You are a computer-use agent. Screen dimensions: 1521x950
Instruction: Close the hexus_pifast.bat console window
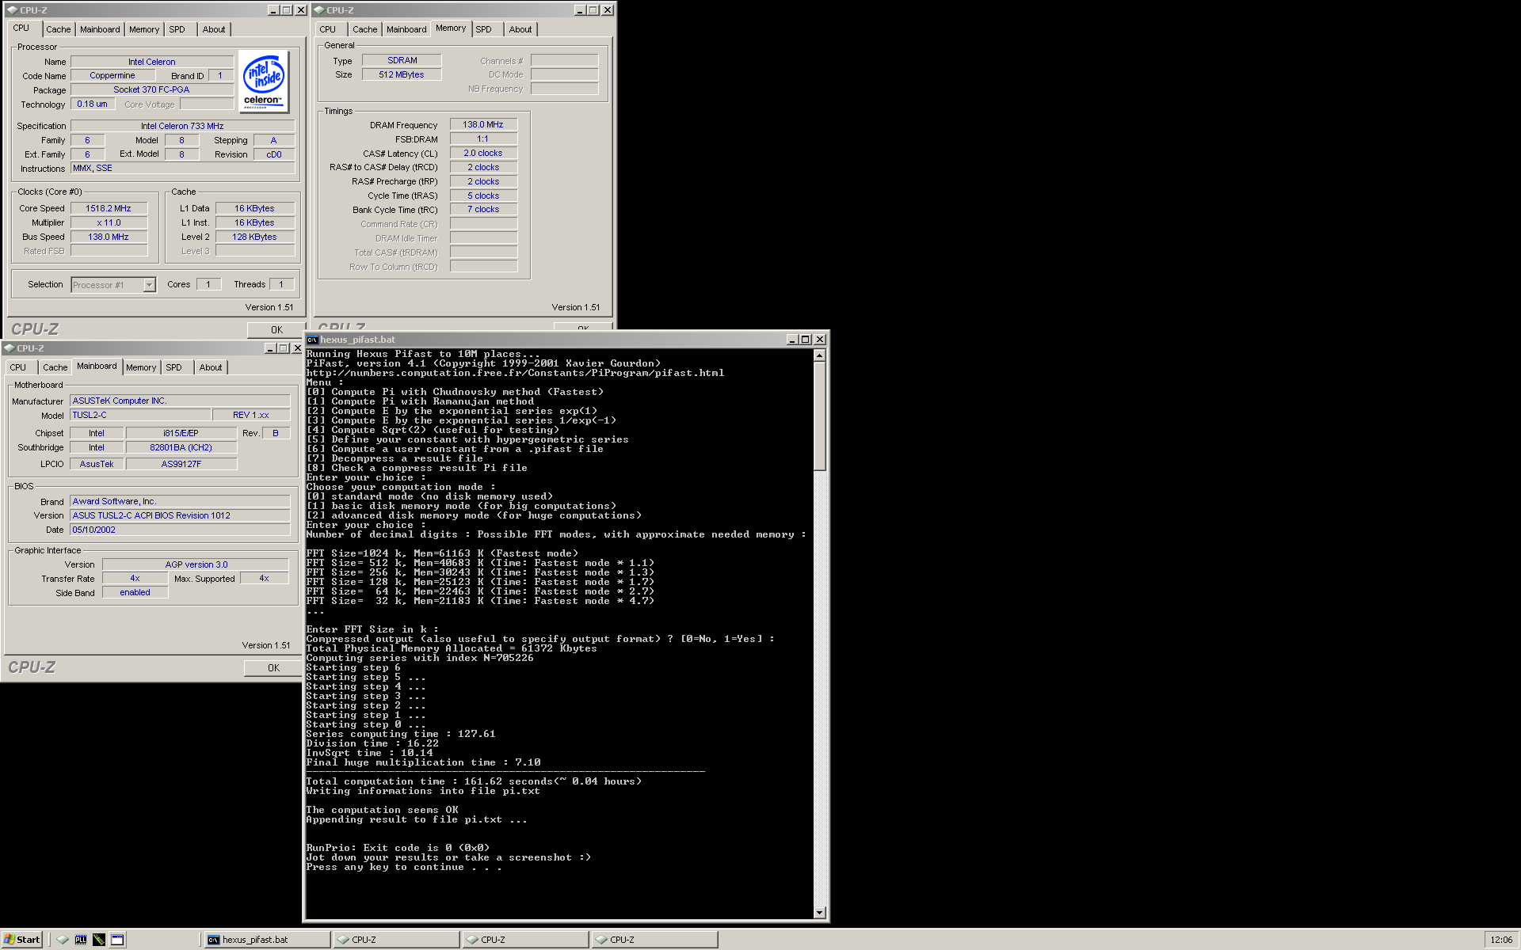pos(820,340)
